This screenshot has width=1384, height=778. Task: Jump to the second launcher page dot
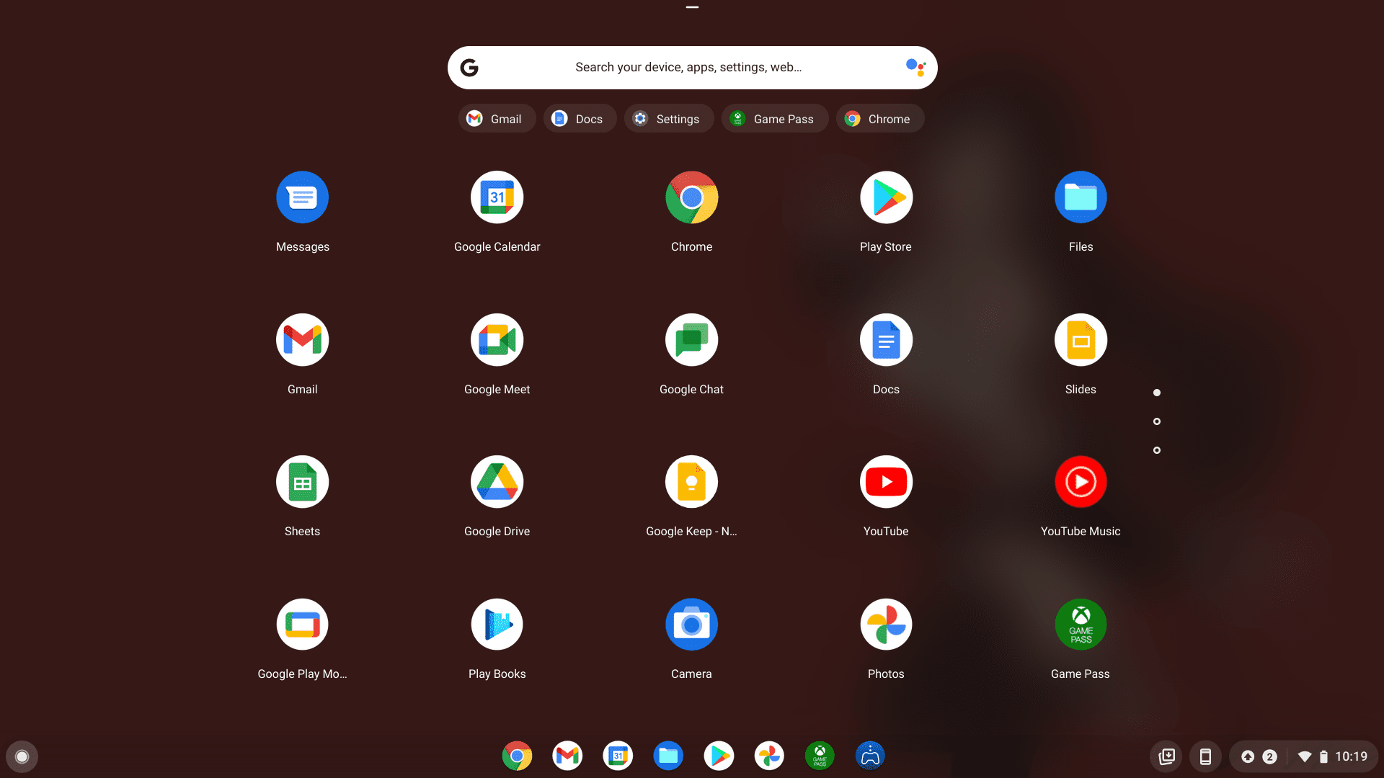[x=1158, y=421]
